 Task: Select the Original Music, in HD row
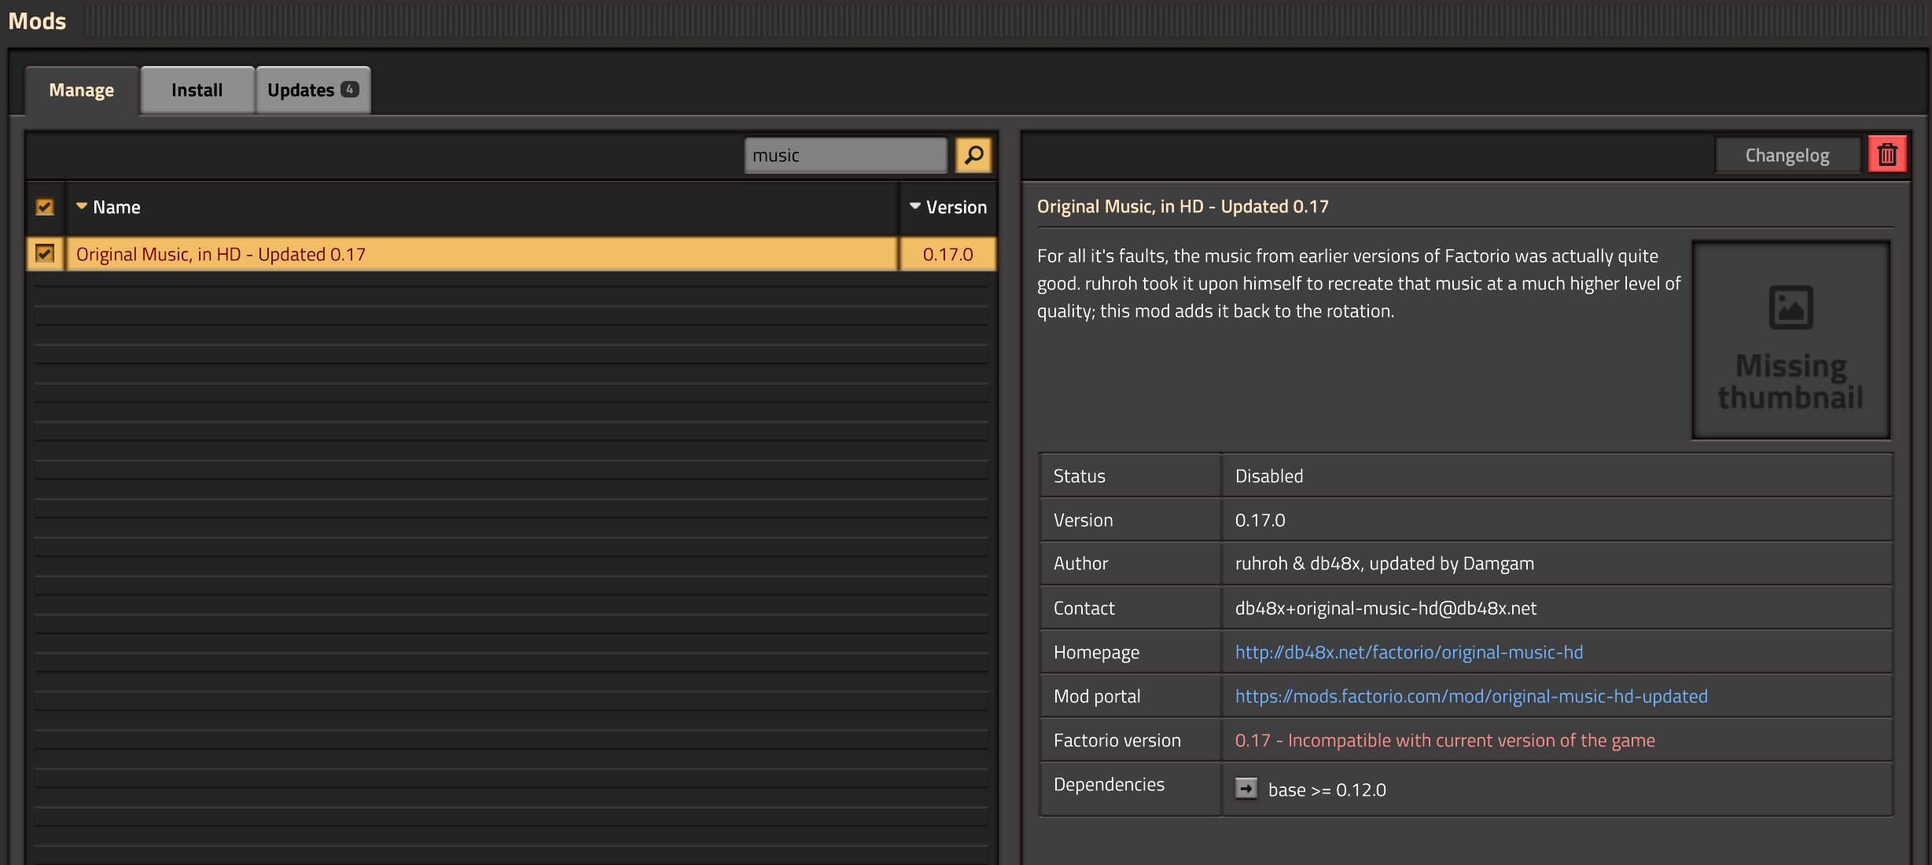(x=481, y=254)
